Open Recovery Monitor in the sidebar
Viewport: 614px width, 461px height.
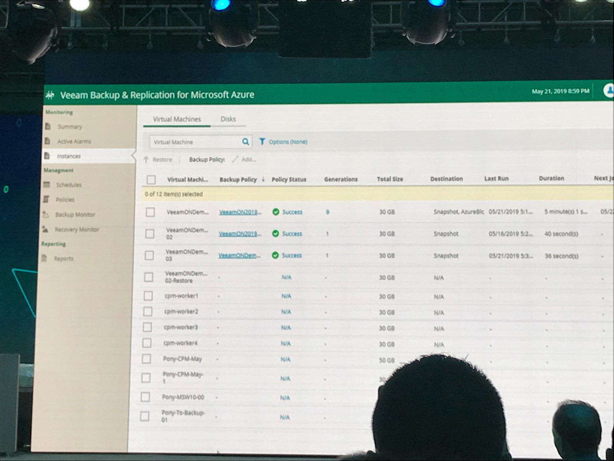point(77,230)
